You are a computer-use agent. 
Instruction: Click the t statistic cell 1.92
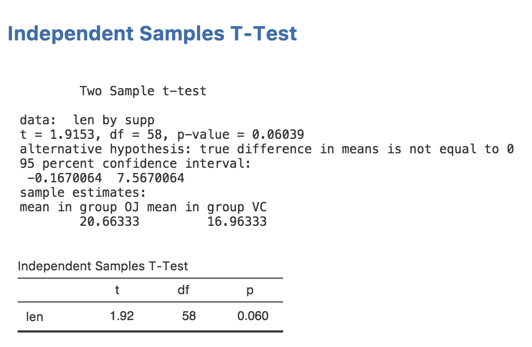click(122, 316)
